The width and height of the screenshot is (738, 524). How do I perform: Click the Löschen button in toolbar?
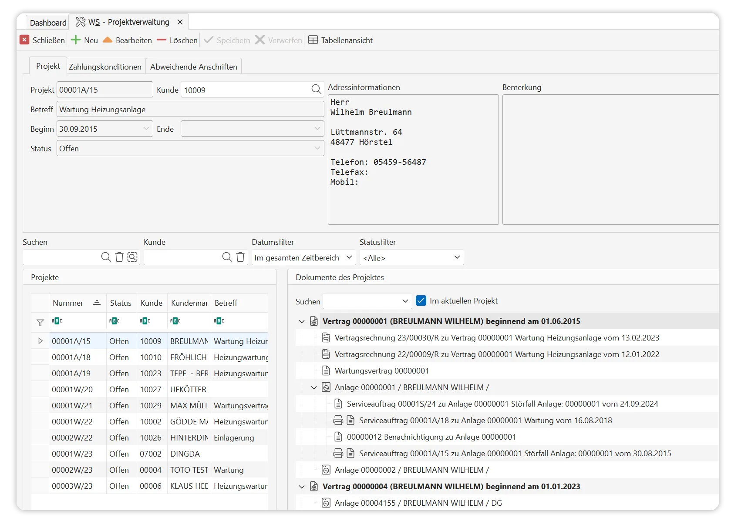(178, 40)
